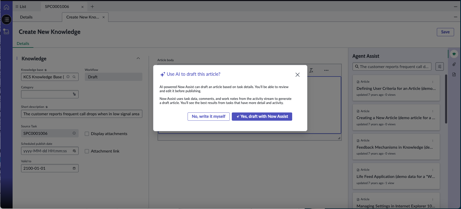The width and height of the screenshot is (461, 209).
Task: Search Knowledge base lookup icon
Action: click(74, 77)
